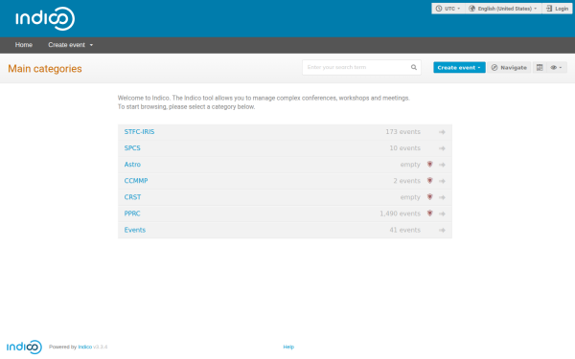Open the UTC timezone dropdown
Viewport: 575px width, 359px height.
pyautogui.click(x=448, y=9)
